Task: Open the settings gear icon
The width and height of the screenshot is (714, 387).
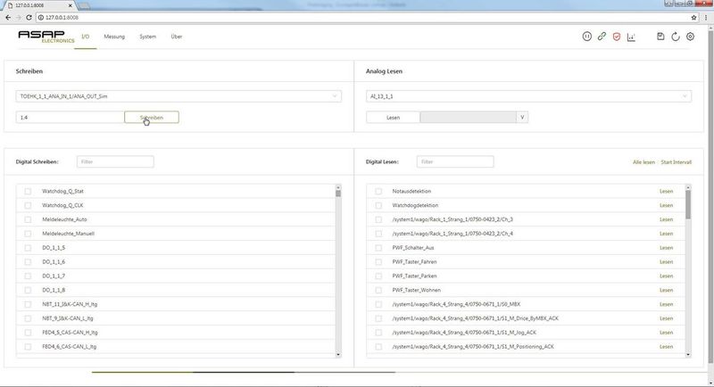Action: tap(690, 37)
